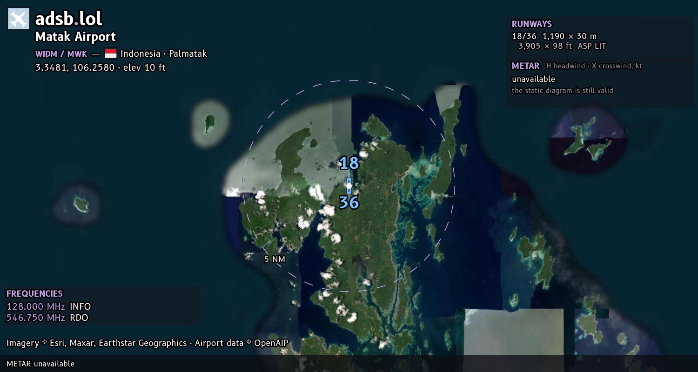The image size is (698, 372).
Task: Click the RUNWAYS panel header
Action: 532,24
